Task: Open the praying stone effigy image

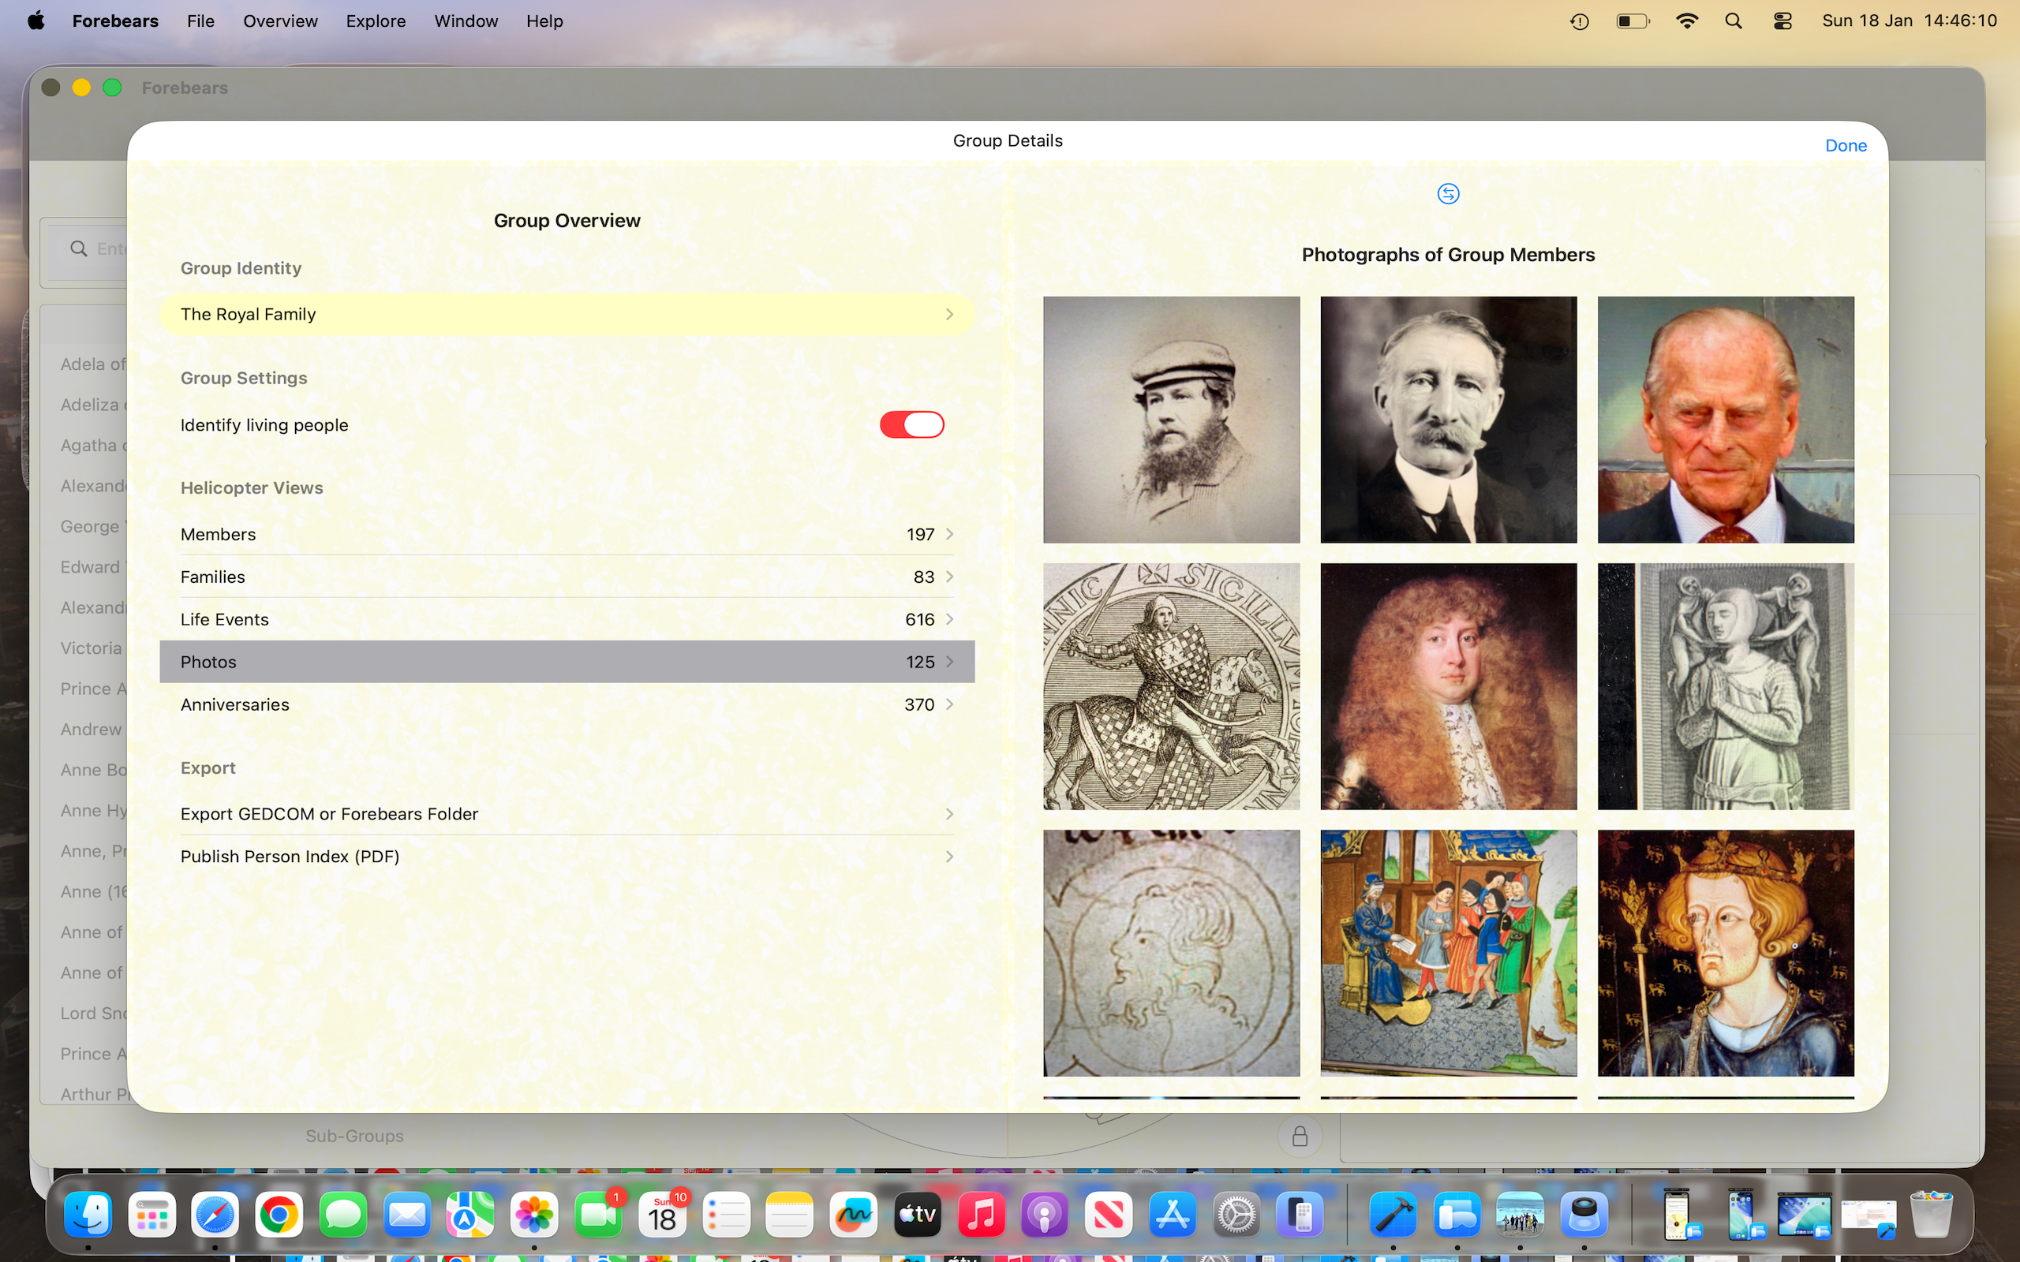Action: pyautogui.click(x=1726, y=686)
